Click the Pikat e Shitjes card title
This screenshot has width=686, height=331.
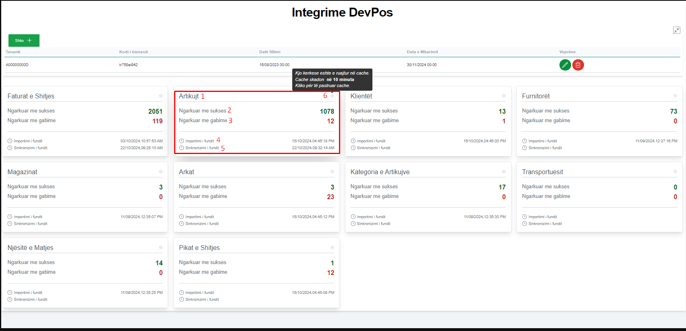coord(199,248)
